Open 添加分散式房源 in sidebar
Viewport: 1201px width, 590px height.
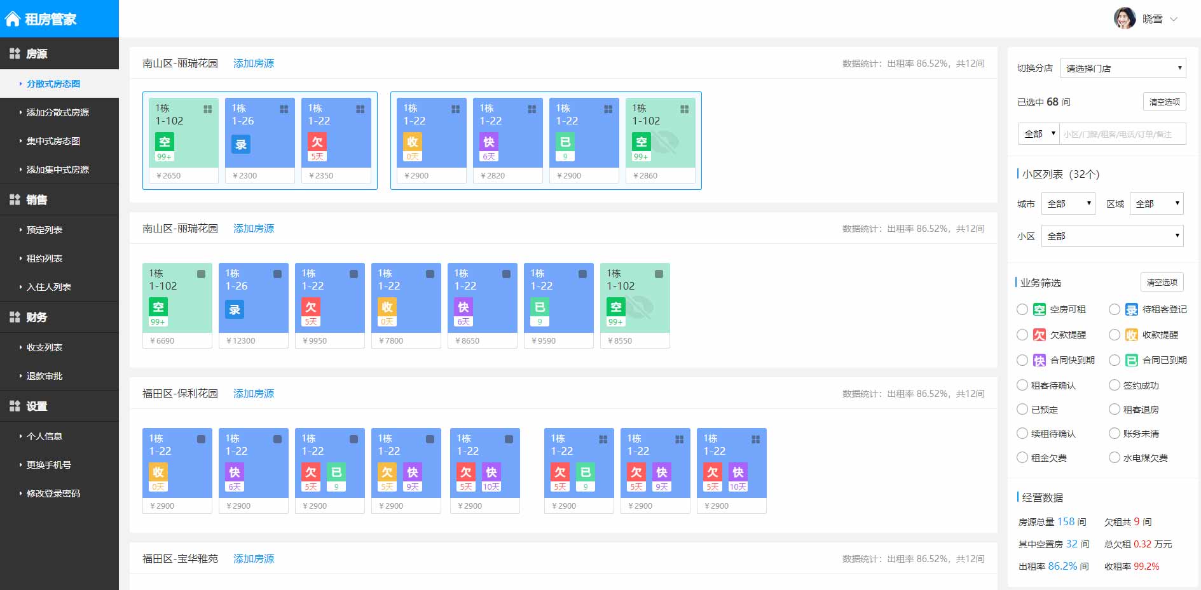[59, 112]
